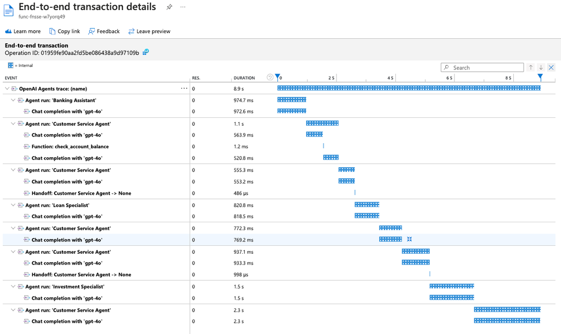Image resolution: width=561 pixels, height=334 pixels.
Task: Click the Learn more link
Action: (22, 31)
